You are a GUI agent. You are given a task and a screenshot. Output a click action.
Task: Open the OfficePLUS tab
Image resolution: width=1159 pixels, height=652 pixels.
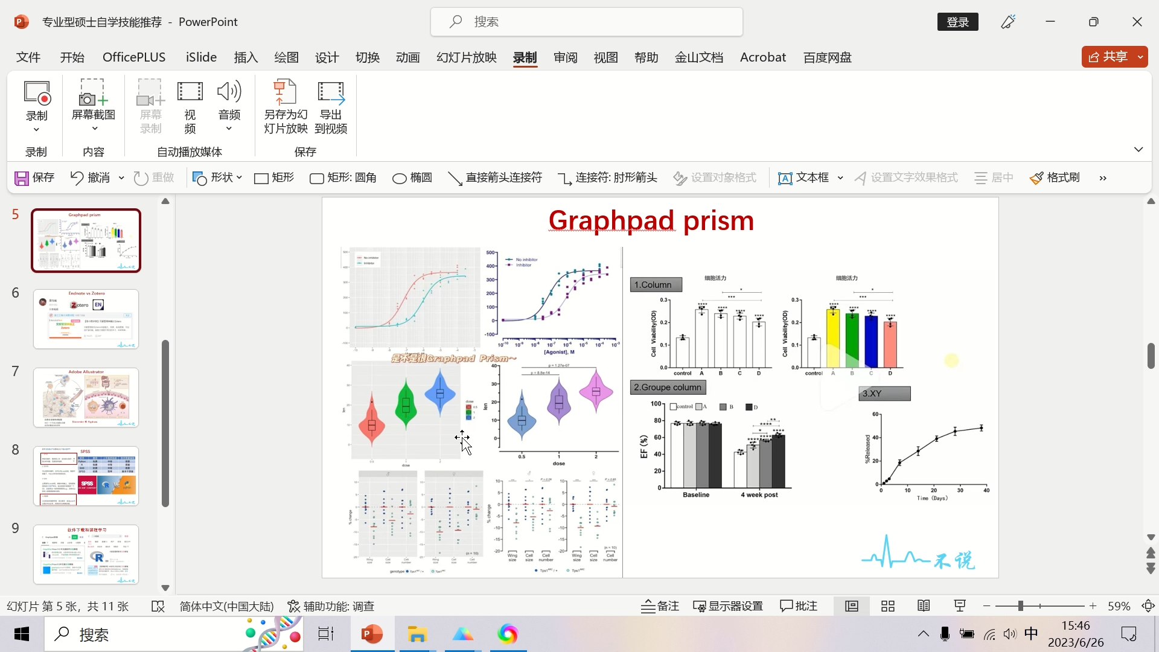(x=134, y=57)
